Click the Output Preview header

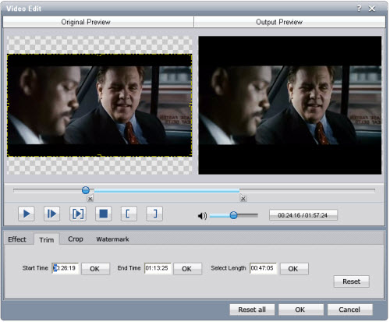(289, 22)
